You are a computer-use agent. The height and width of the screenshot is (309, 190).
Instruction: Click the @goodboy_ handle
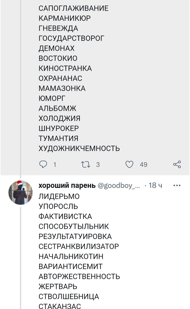(x=119, y=185)
